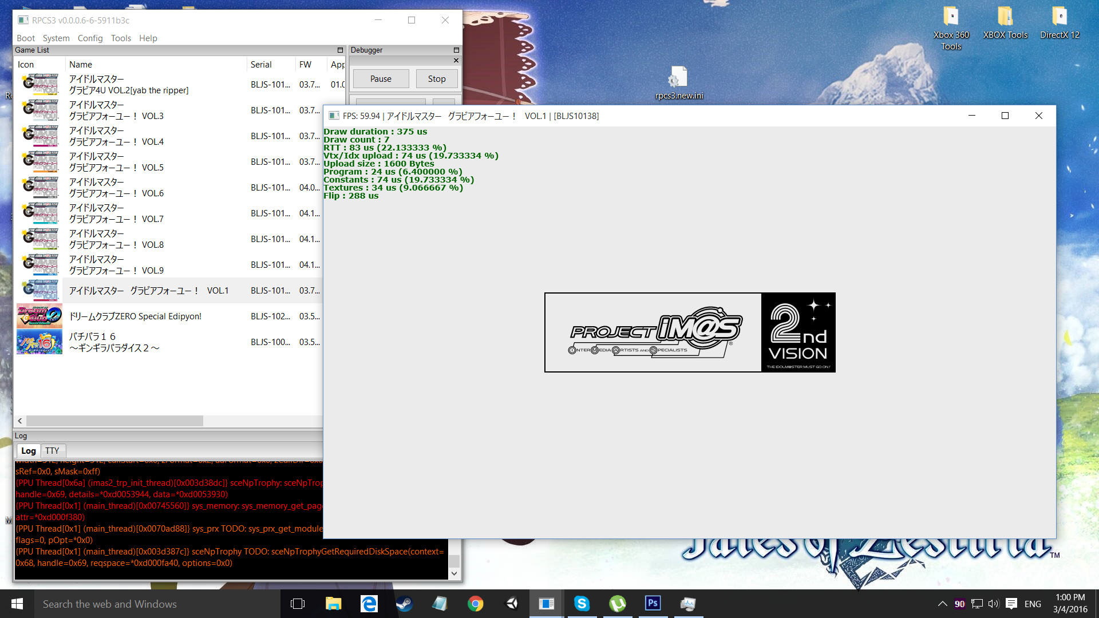This screenshot has height=618, width=1099.
Task: Switch to the TTY log tab
Action: [x=52, y=451]
